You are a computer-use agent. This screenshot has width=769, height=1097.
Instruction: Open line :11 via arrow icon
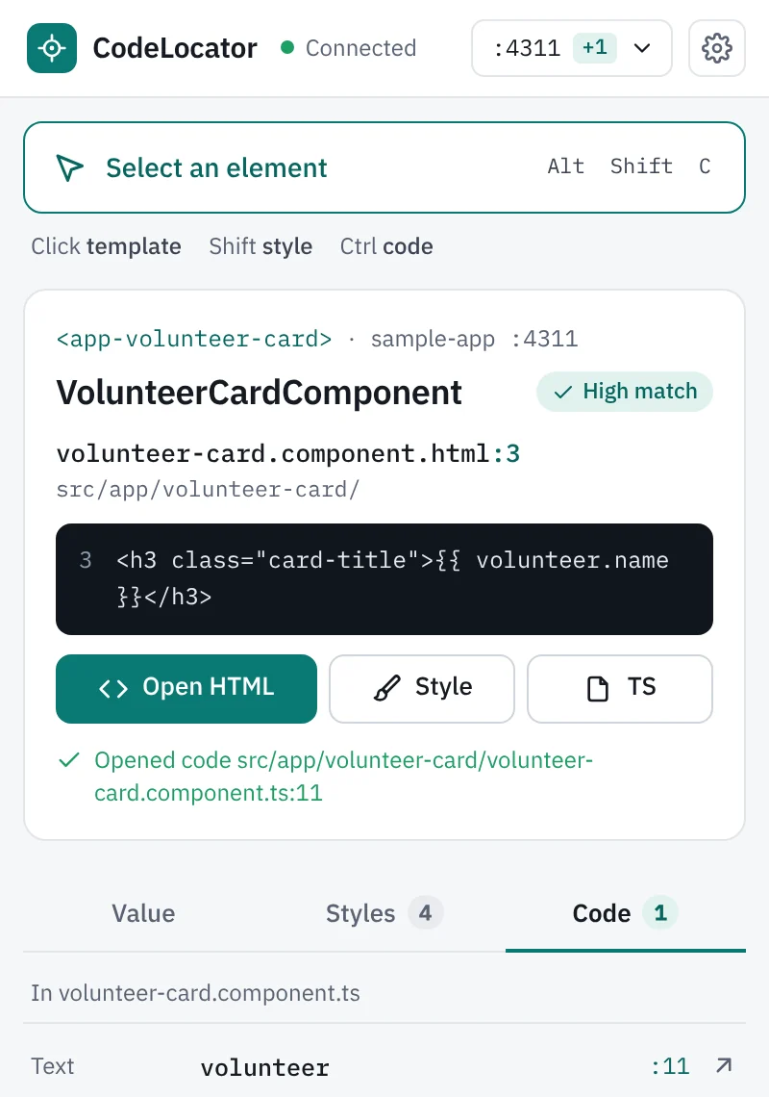coord(724,1065)
